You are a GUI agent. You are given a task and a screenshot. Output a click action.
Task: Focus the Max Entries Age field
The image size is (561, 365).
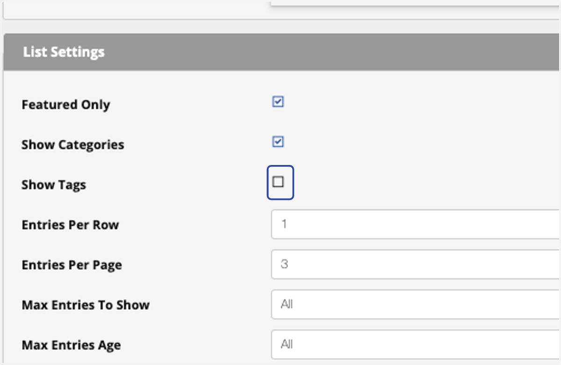coord(416,345)
